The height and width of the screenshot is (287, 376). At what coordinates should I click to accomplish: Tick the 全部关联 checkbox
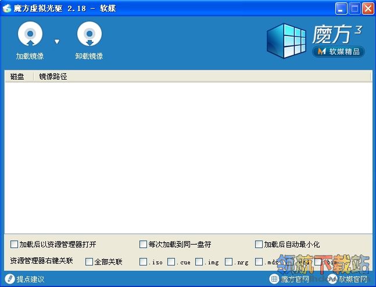(x=89, y=261)
